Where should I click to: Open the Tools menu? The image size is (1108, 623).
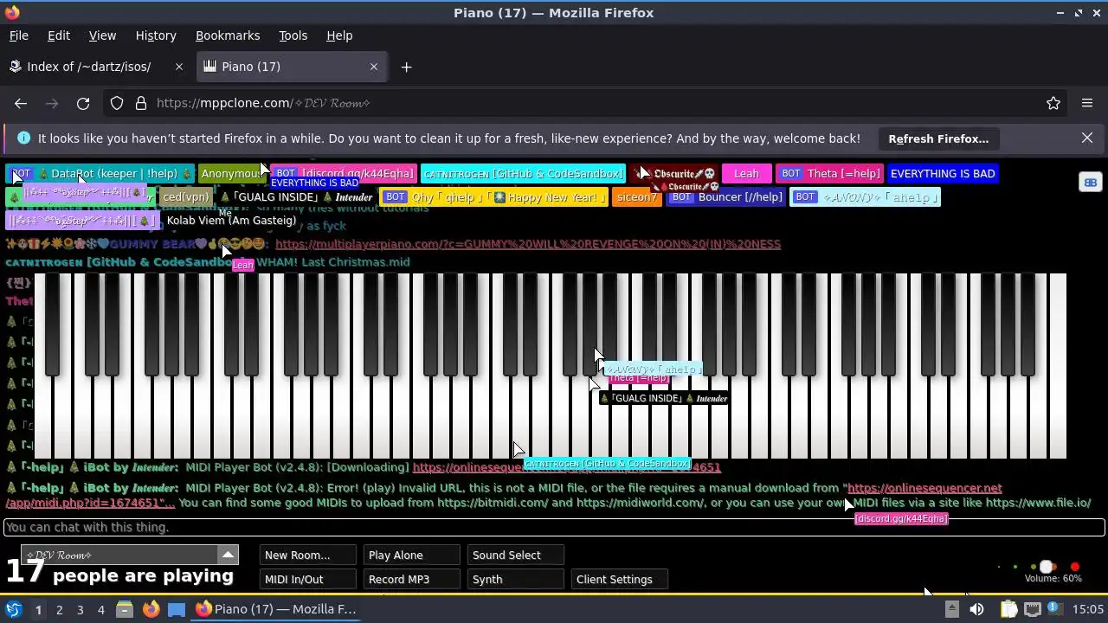tap(293, 35)
